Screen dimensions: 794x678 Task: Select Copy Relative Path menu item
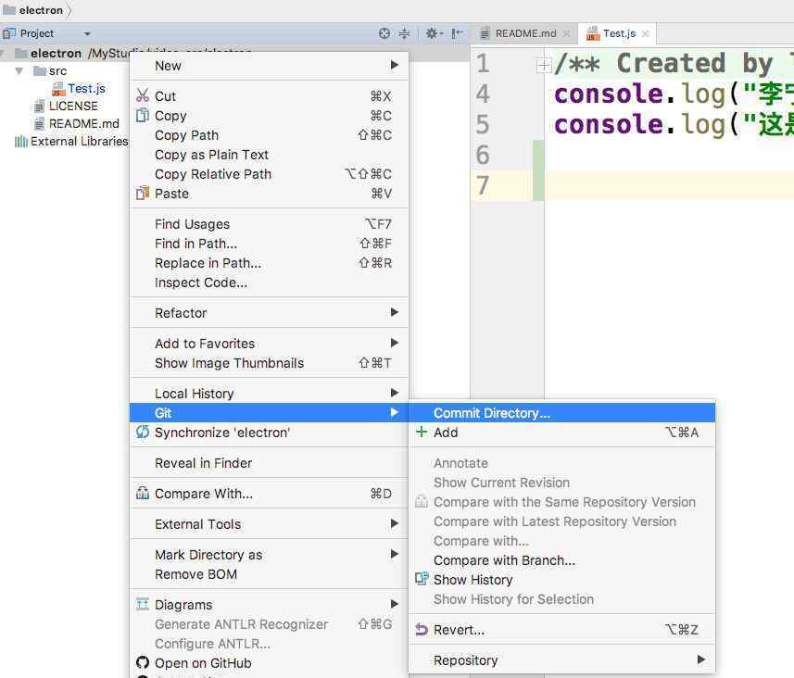click(x=269, y=174)
